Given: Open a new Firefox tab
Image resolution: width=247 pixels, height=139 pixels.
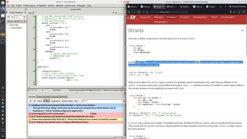Looking at the screenshot, I should [220, 7].
